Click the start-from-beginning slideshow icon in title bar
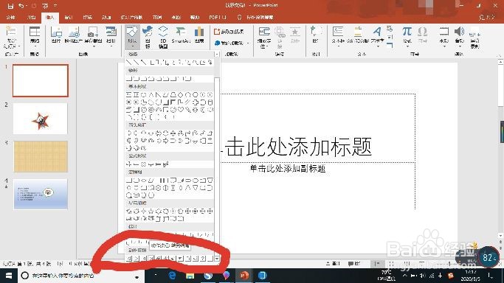504x283 pixels. (45, 6)
